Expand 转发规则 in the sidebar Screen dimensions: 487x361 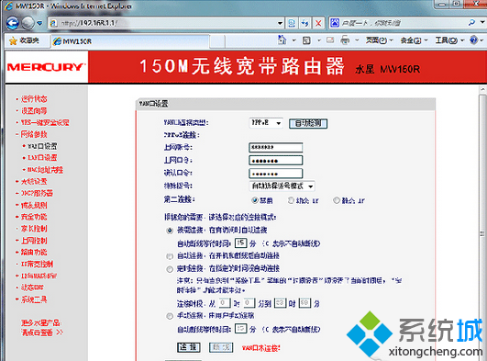[34, 205]
